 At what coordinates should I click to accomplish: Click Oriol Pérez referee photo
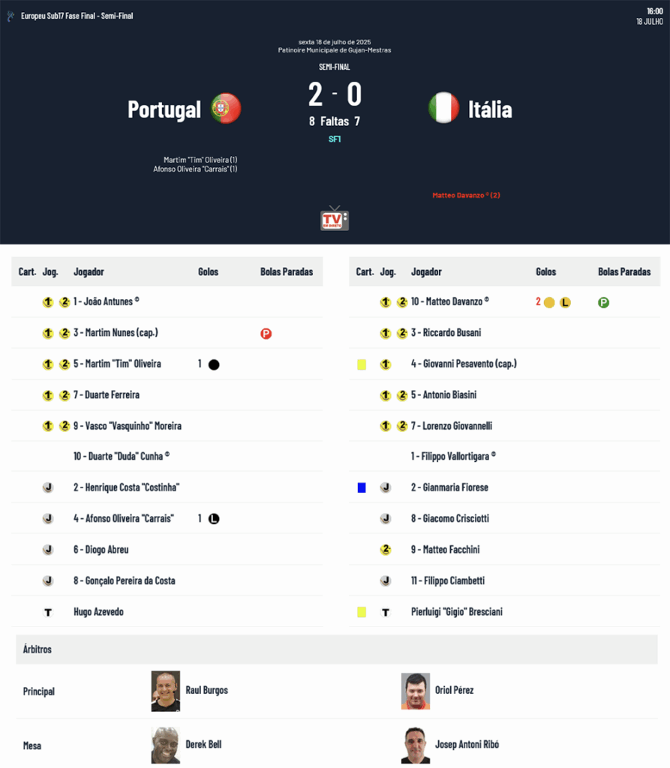416,691
